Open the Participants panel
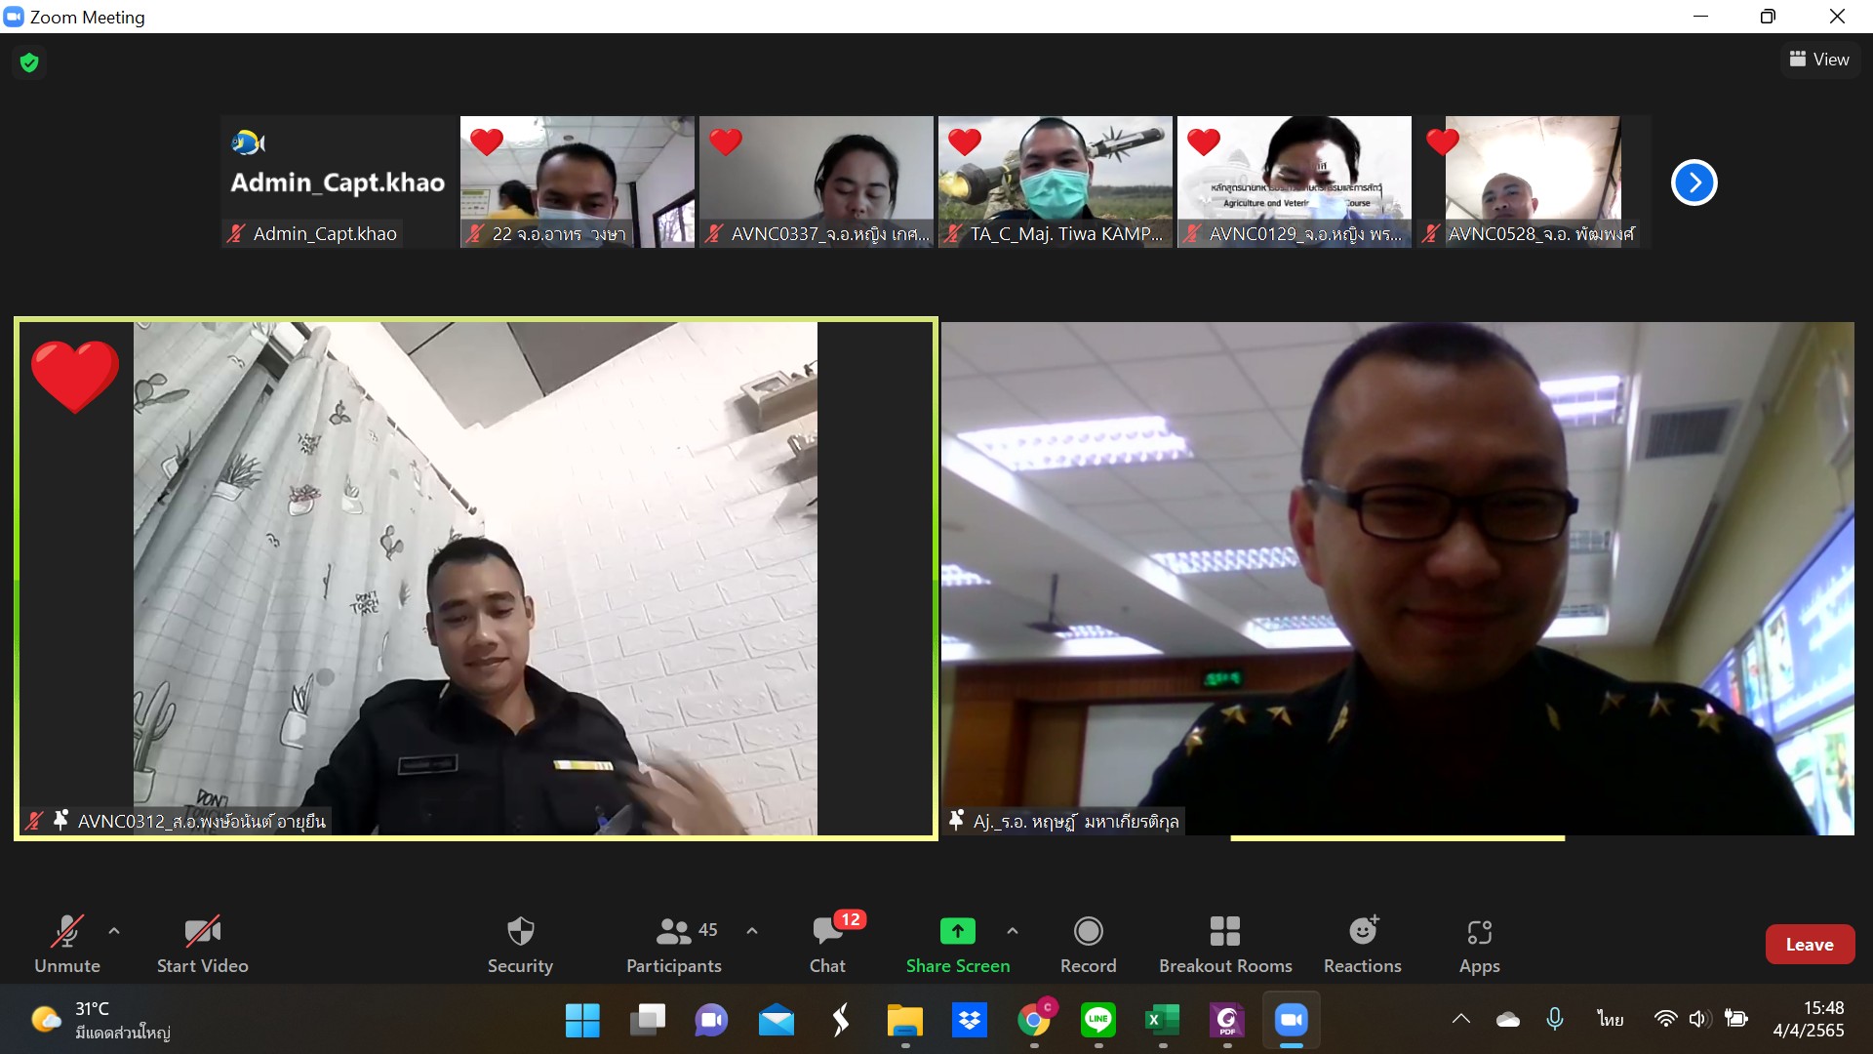The image size is (1873, 1054). 674,944
